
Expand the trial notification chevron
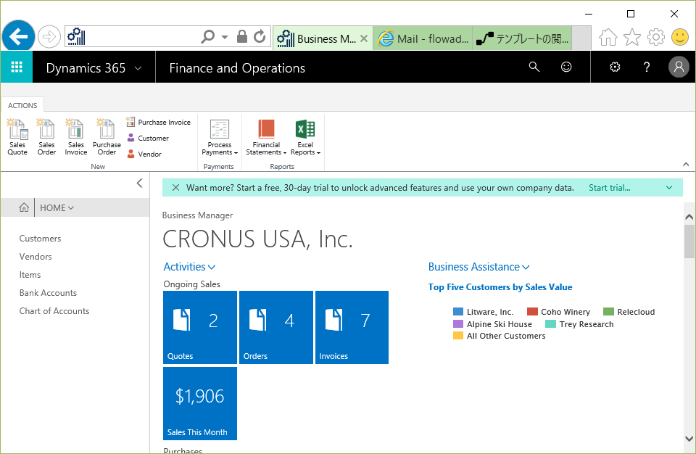tap(669, 187)
